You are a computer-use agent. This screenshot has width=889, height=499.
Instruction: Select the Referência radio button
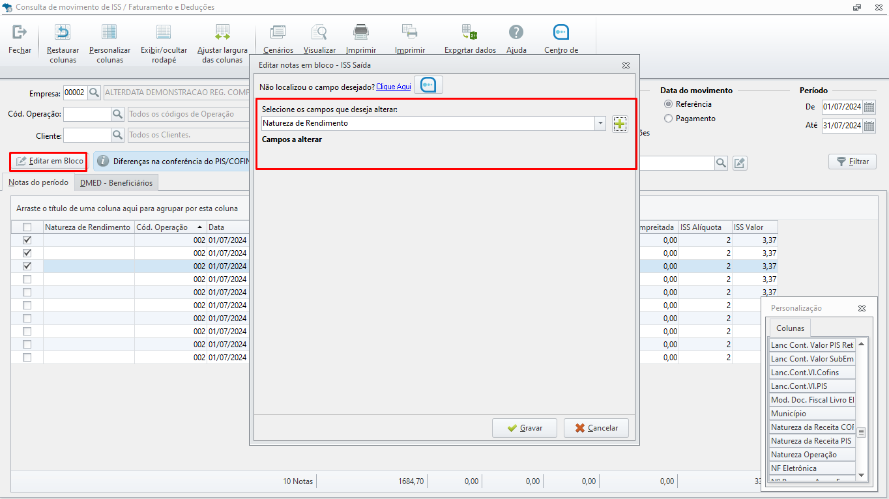coord(668,104)
